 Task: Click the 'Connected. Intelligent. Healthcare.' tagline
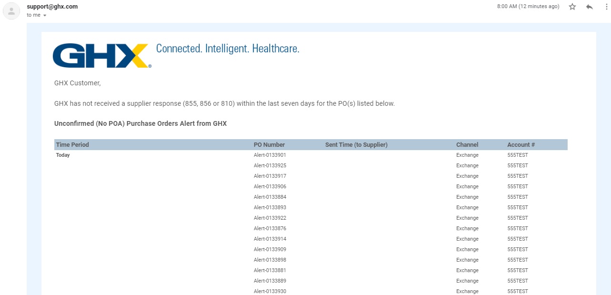[228, 49]
